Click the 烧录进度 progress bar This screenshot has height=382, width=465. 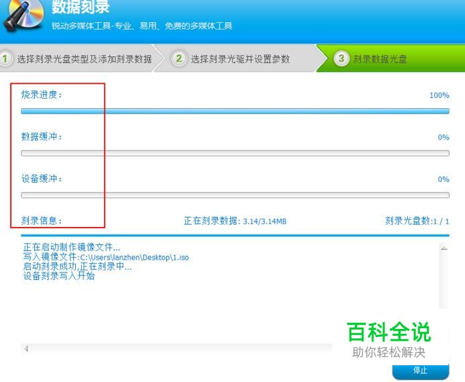pyautogui.click(x=235, y=111)
